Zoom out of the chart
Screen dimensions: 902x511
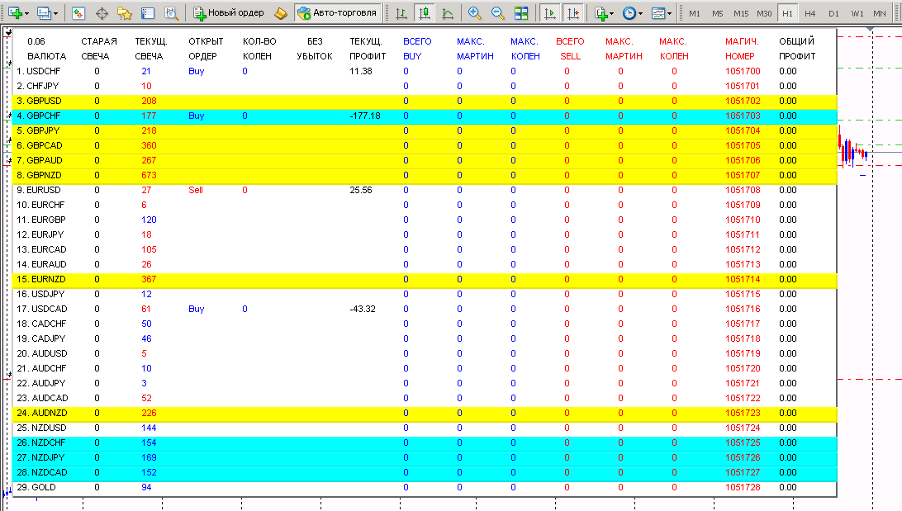(497, 13)
